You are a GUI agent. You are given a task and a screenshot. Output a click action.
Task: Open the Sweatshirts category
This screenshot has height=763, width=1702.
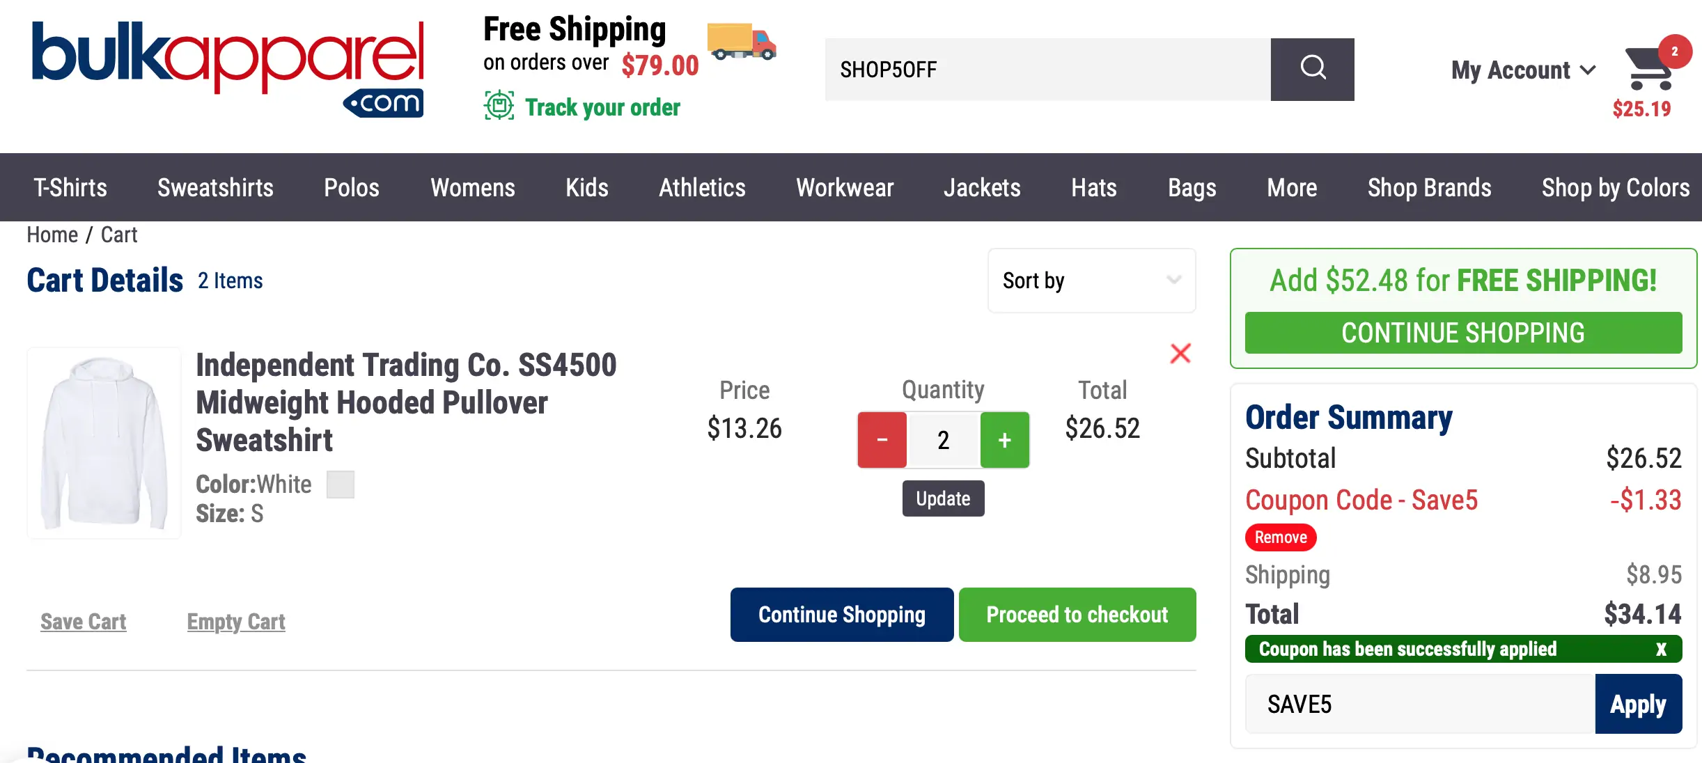[x=215, y=188]
